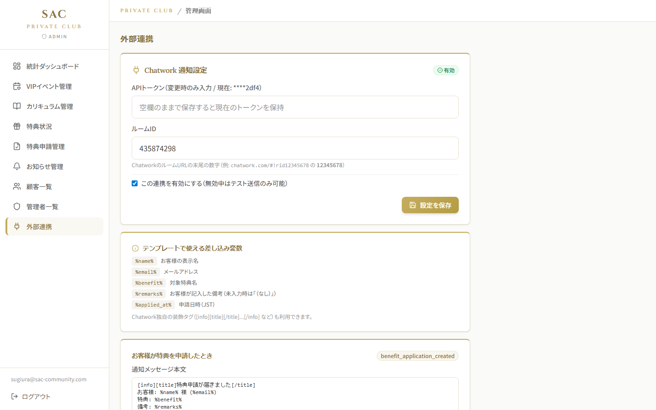Screen dimensions: 656x410
Task: Save settings with 設定を保存 button
Action: (x=430, y=205)
